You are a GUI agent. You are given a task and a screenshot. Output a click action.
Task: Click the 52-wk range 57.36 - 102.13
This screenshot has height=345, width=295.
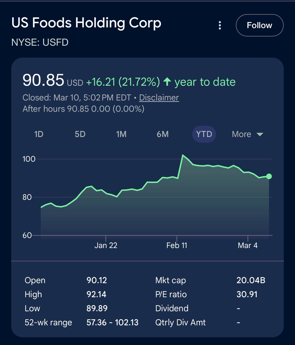tap(112, 323)
